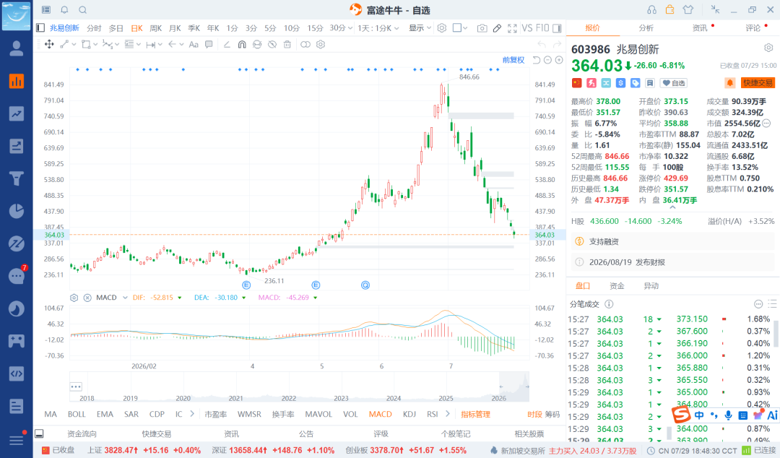Screen dimensions: 780x458
Task: Toggle 自选 heart favorite button
Action: pyautogui.click(x=673, y=83)
